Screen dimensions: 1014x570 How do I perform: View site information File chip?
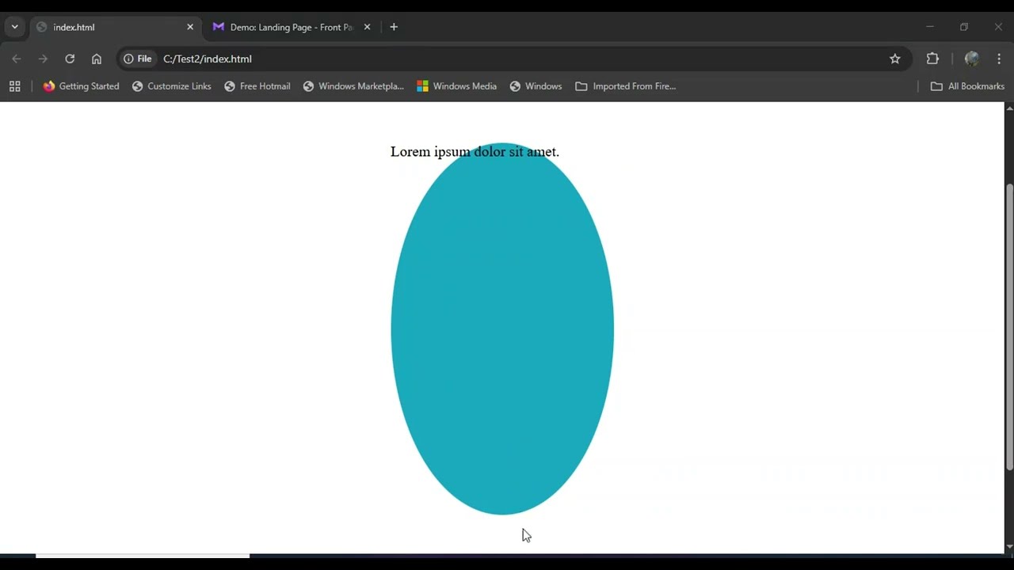tap(138, 59)
